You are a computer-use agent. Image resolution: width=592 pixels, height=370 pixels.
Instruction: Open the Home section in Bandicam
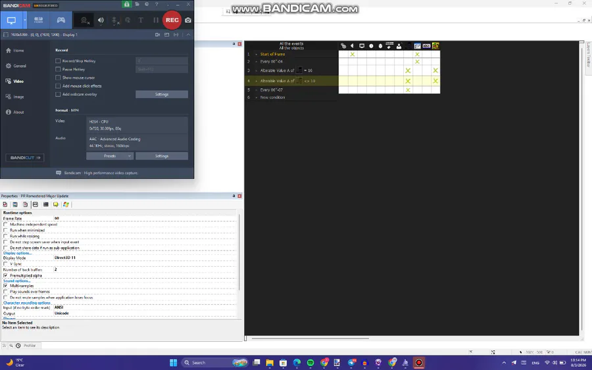pyautogui.click(x=15, y=51)
